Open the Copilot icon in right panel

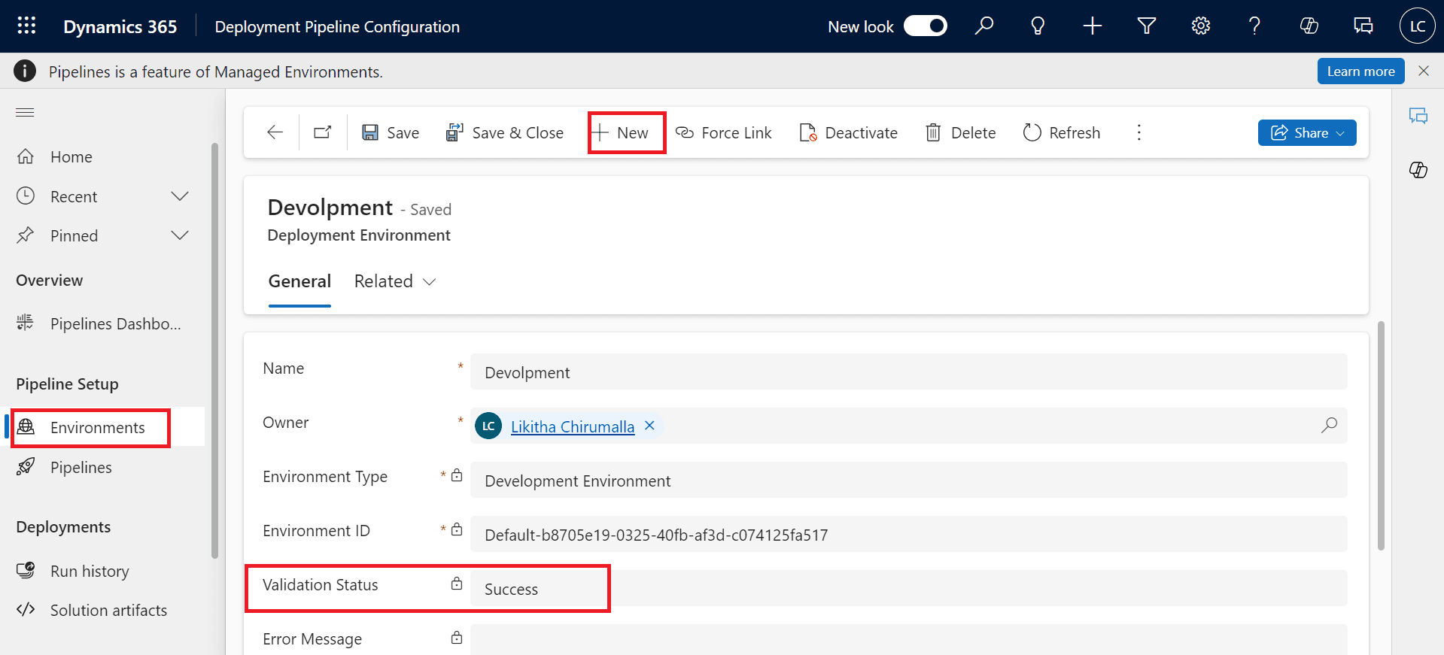(1418, 170)
